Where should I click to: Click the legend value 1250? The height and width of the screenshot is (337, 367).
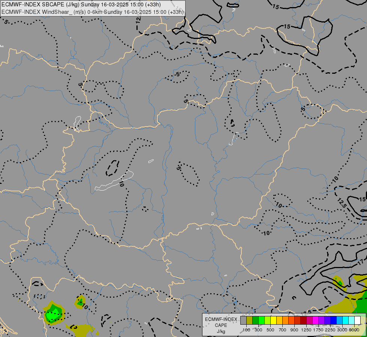pos(306,330)
